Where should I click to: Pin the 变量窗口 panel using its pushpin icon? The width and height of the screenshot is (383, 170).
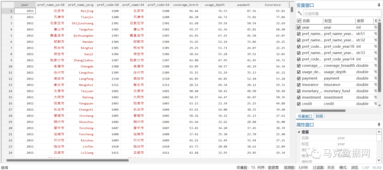[x=378, y=5]
